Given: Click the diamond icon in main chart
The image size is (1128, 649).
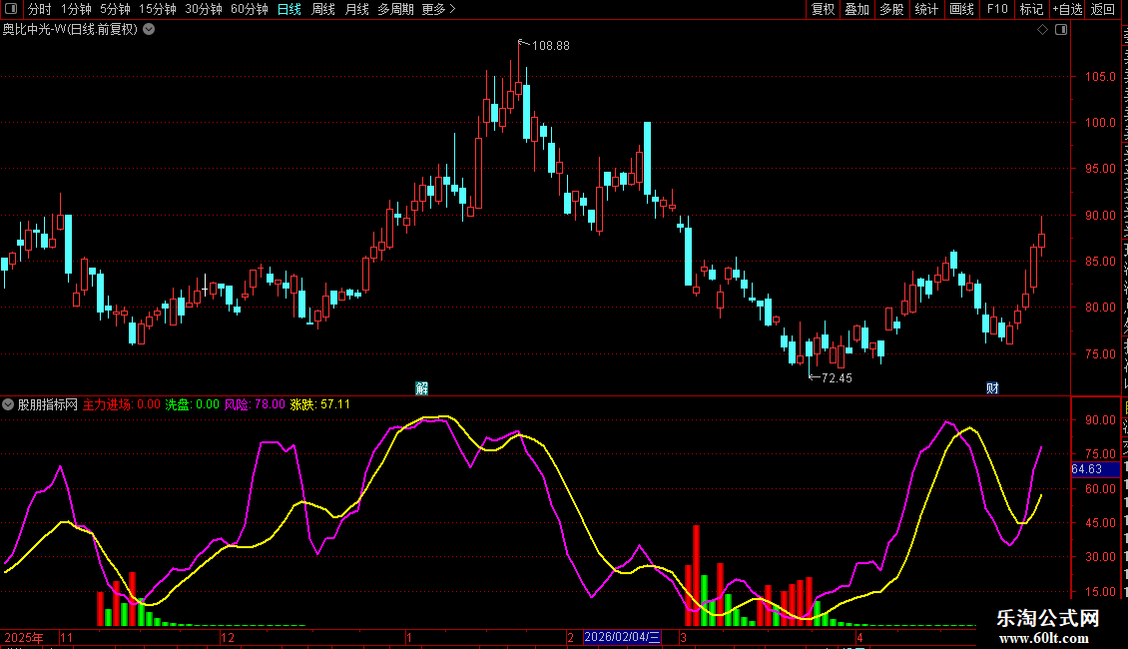Looking at the screenshot, I should [1042, 30].
